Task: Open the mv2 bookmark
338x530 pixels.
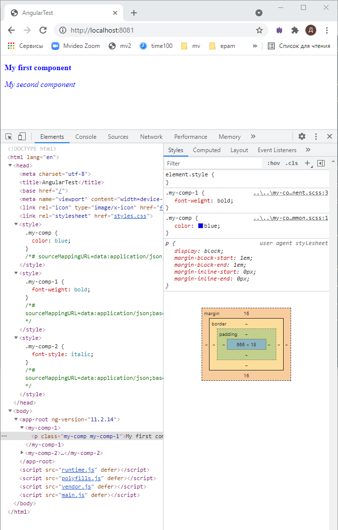Action: 120,46
